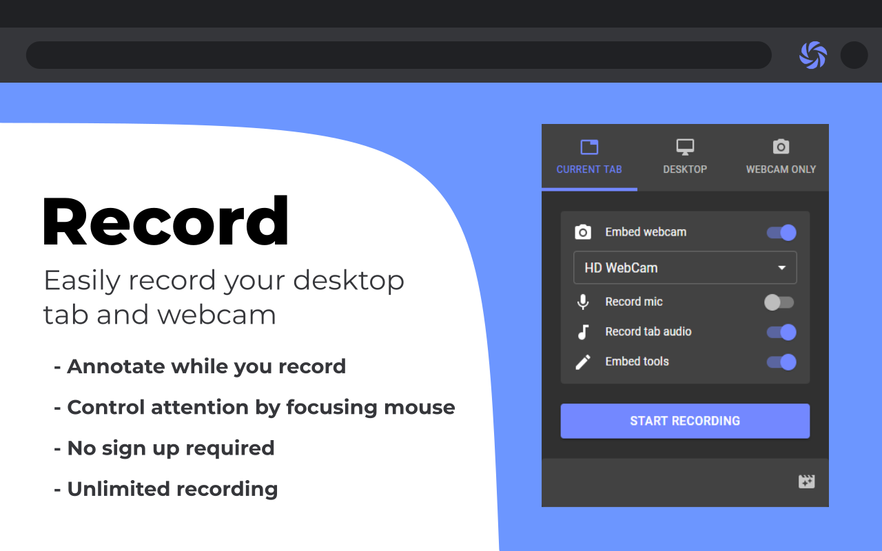Image resolution: width=882 pixels, height=551 pixels.
Task: Click the microphone icon beside Record mic
Action: 583,302
